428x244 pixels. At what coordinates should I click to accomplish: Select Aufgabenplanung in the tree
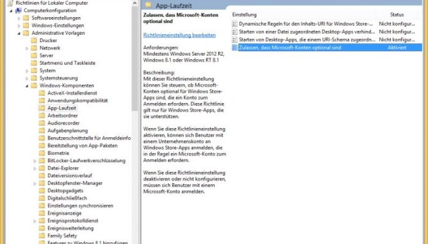(68, 131)
